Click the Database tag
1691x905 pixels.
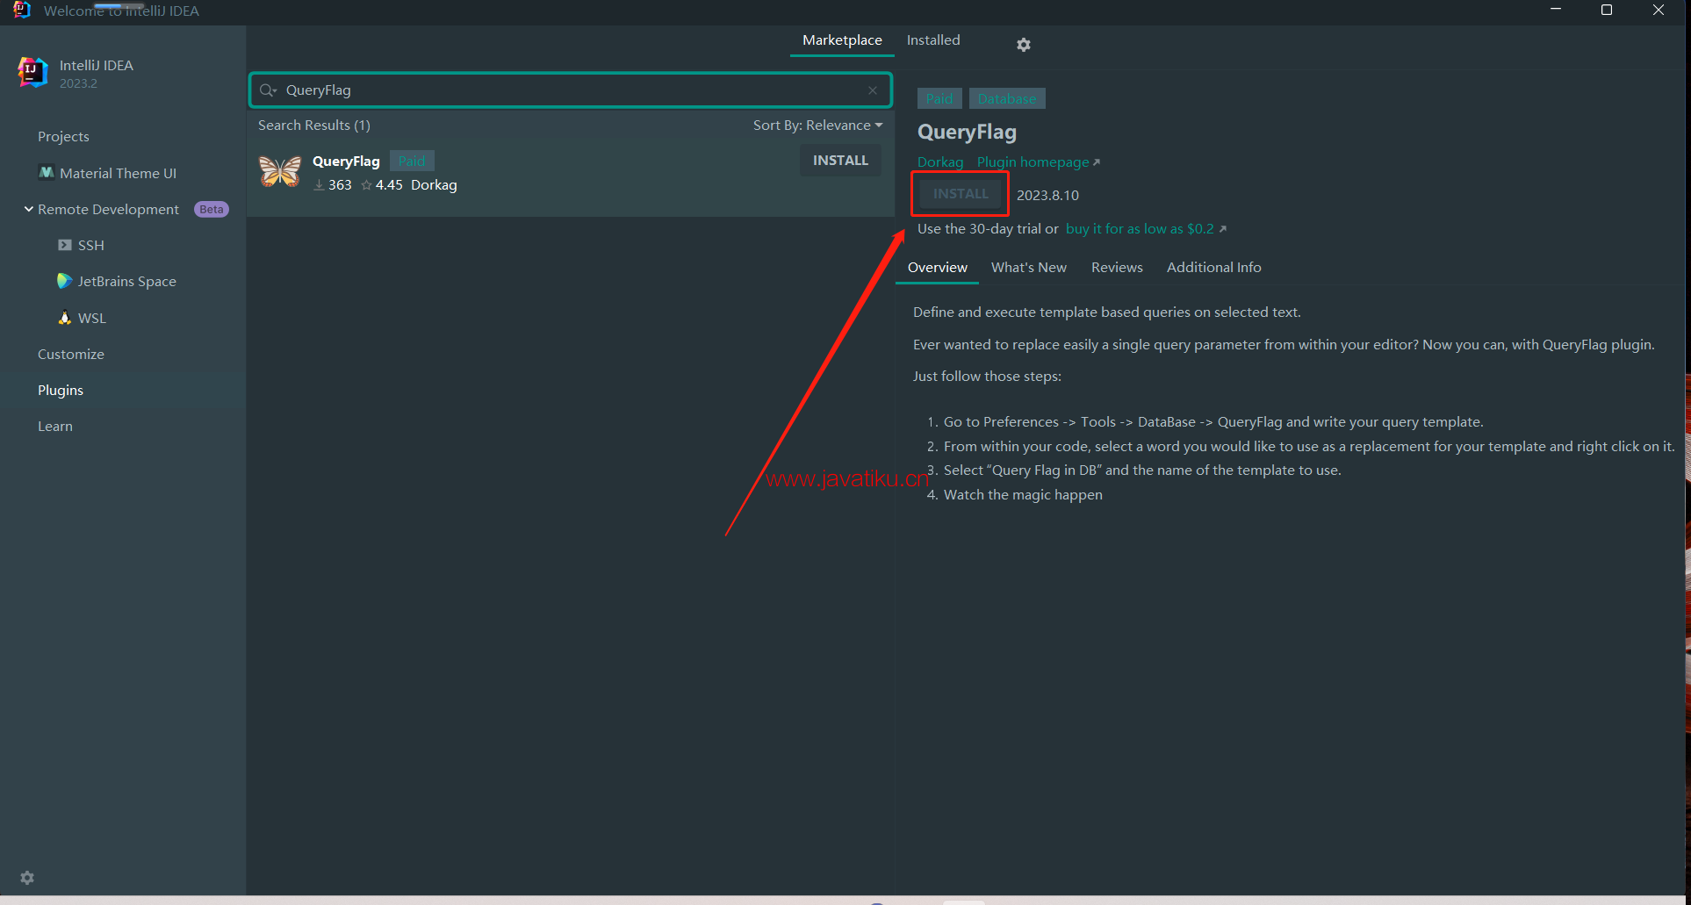[x=1007, y=98]
